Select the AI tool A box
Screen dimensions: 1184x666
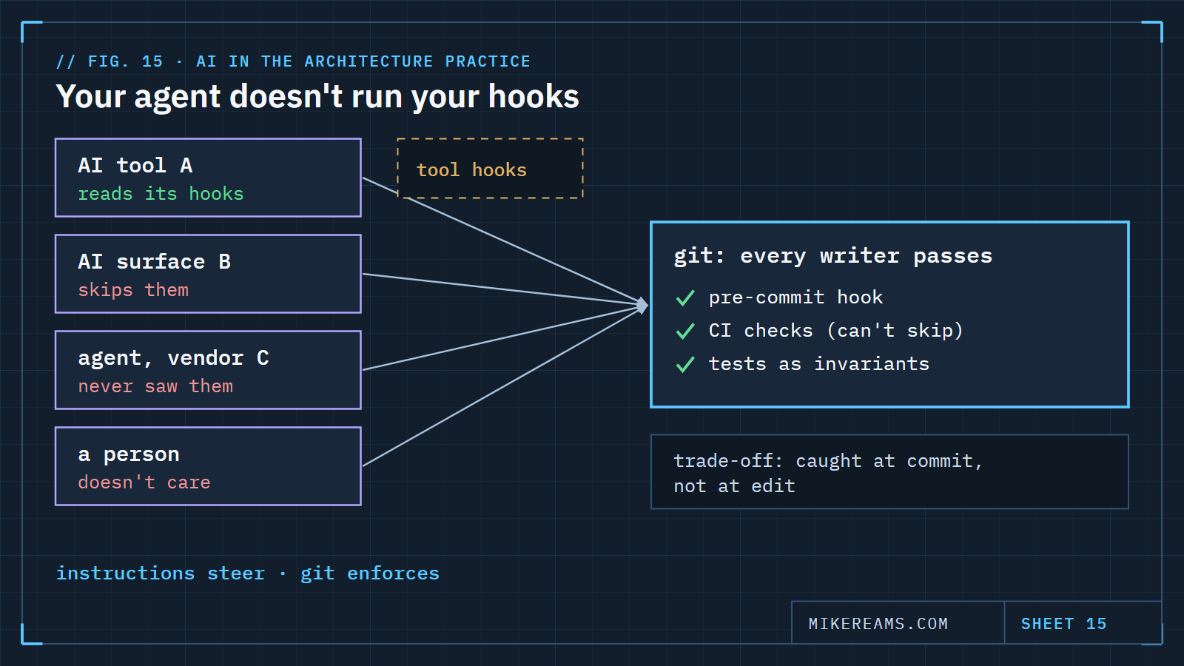coord(208,178)
